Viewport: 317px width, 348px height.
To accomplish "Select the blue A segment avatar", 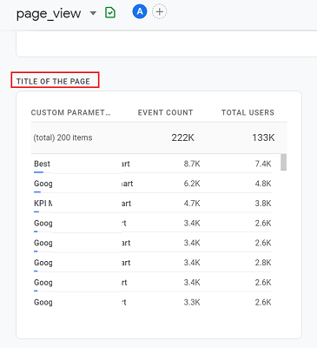I will tap(140, 12).
